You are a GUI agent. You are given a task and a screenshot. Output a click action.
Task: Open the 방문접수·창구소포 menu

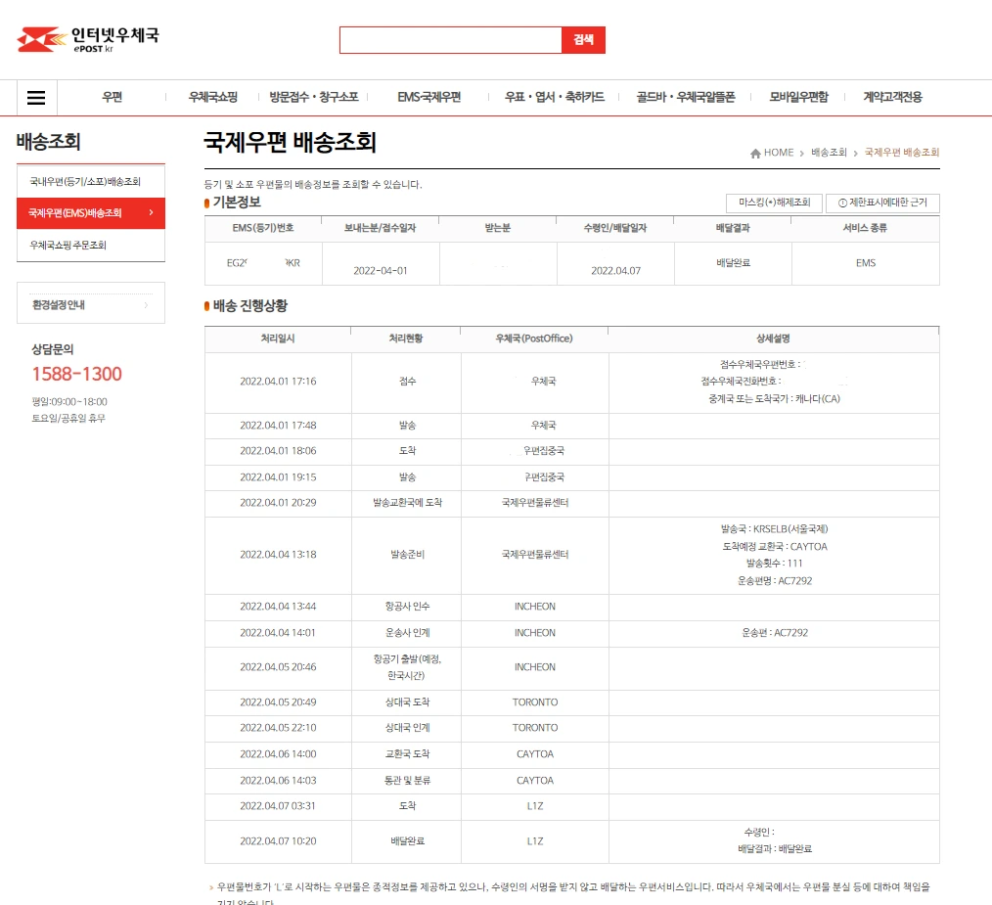click(314, 97)
